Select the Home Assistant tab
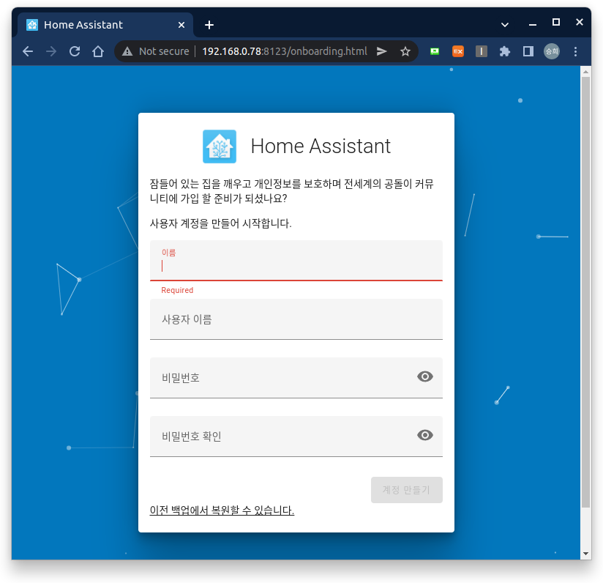Image resolution: width=603 pixels, height=583 pixels. point(105,25)
